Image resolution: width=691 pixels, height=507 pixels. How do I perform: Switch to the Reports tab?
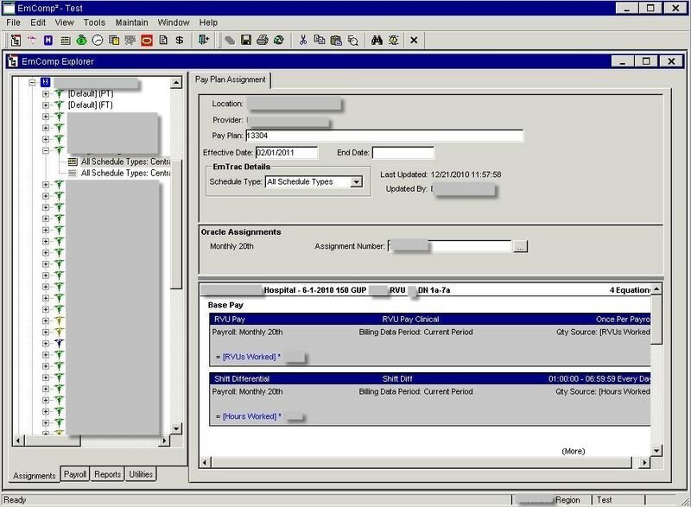(x=107, y=474)
